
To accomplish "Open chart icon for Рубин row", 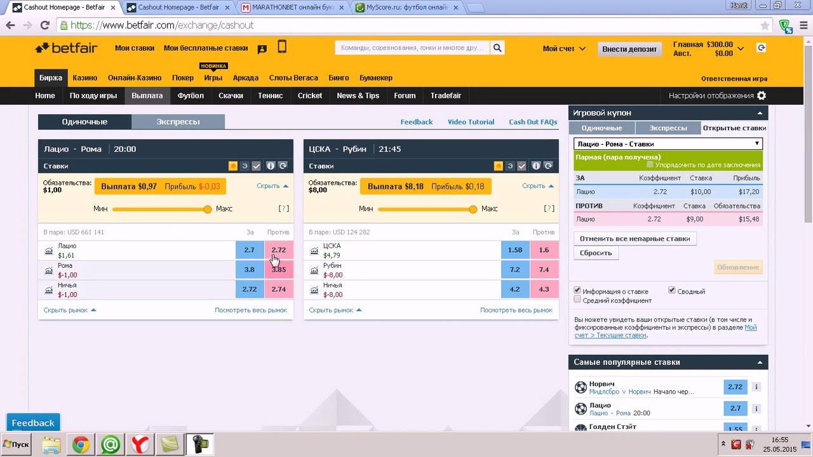I will pos(314,270).
